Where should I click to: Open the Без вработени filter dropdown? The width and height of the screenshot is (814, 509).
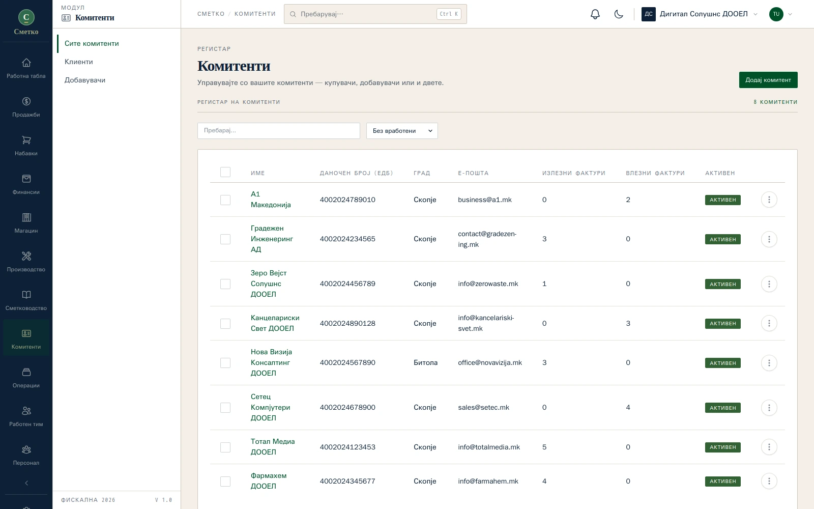click(402, 131)
